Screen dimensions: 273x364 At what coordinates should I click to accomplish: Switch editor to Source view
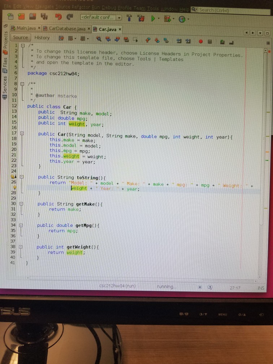tap(21, 38)
